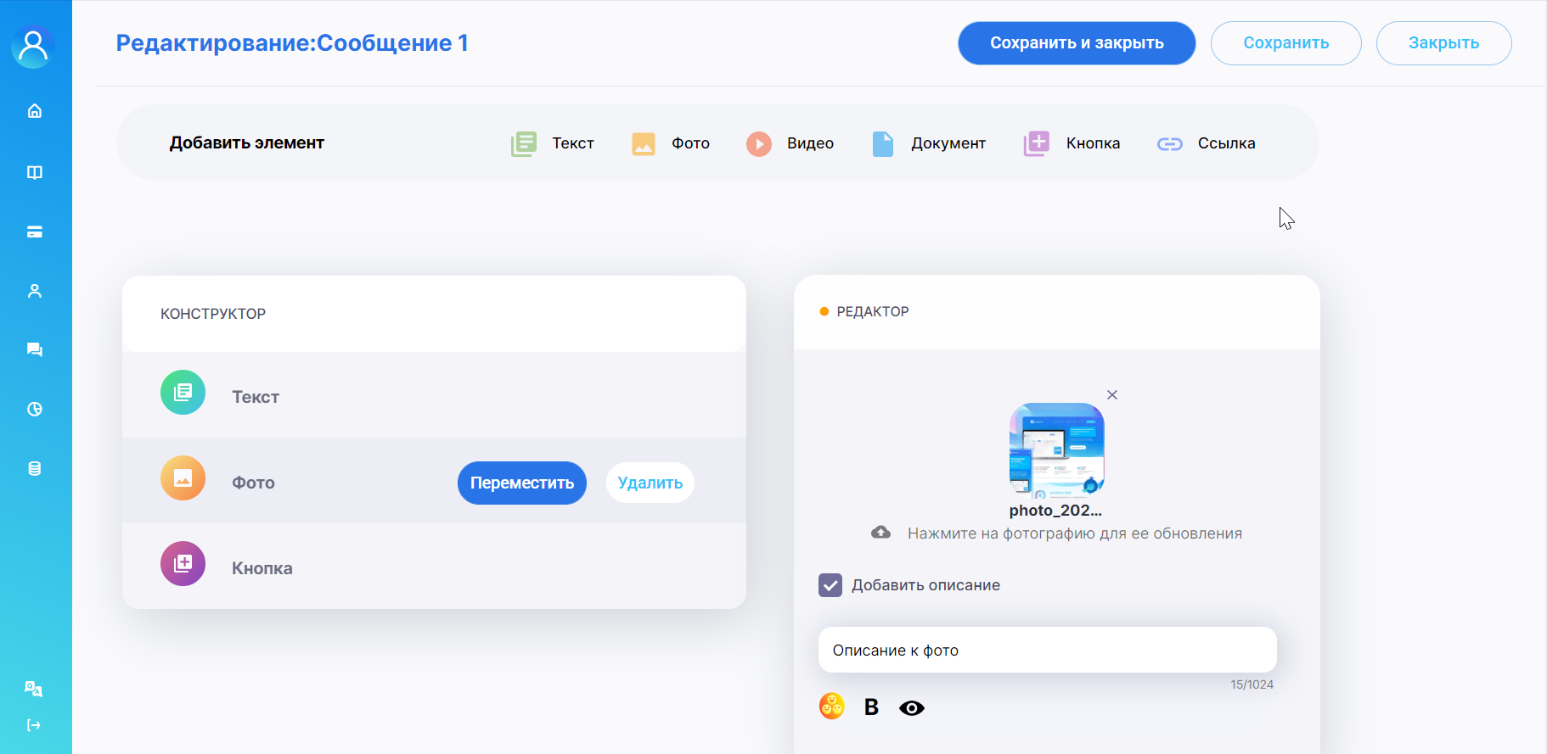This screenshot has width=1547, height=754.
Task: Click the Видео play icon in add bar
Action: tap(759, 143)
